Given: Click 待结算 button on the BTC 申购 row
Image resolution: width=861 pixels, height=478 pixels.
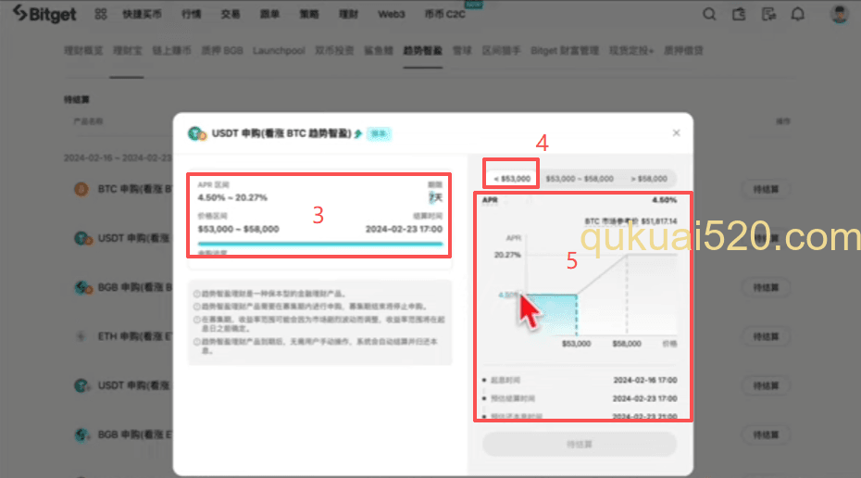Looking at the screenshot, I should [766, 189].
